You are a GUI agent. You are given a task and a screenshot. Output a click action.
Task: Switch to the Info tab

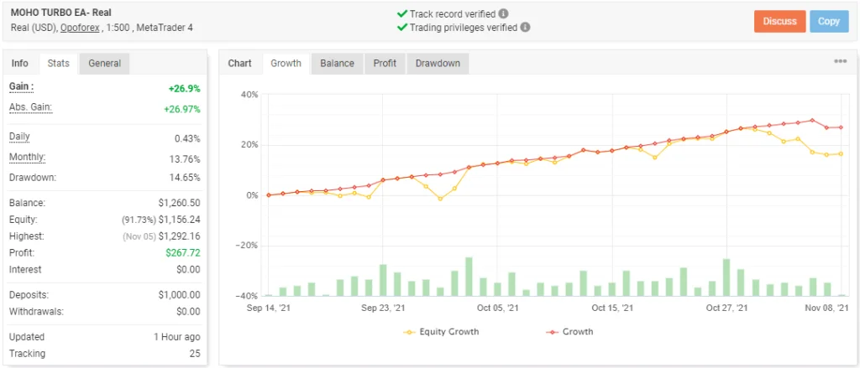20,63
